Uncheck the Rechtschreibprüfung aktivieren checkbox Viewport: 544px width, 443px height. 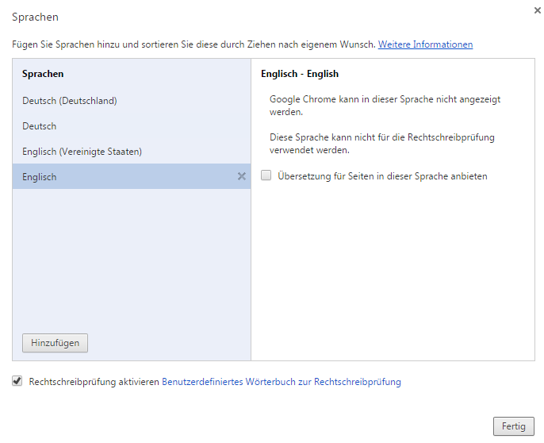[17, 382]
